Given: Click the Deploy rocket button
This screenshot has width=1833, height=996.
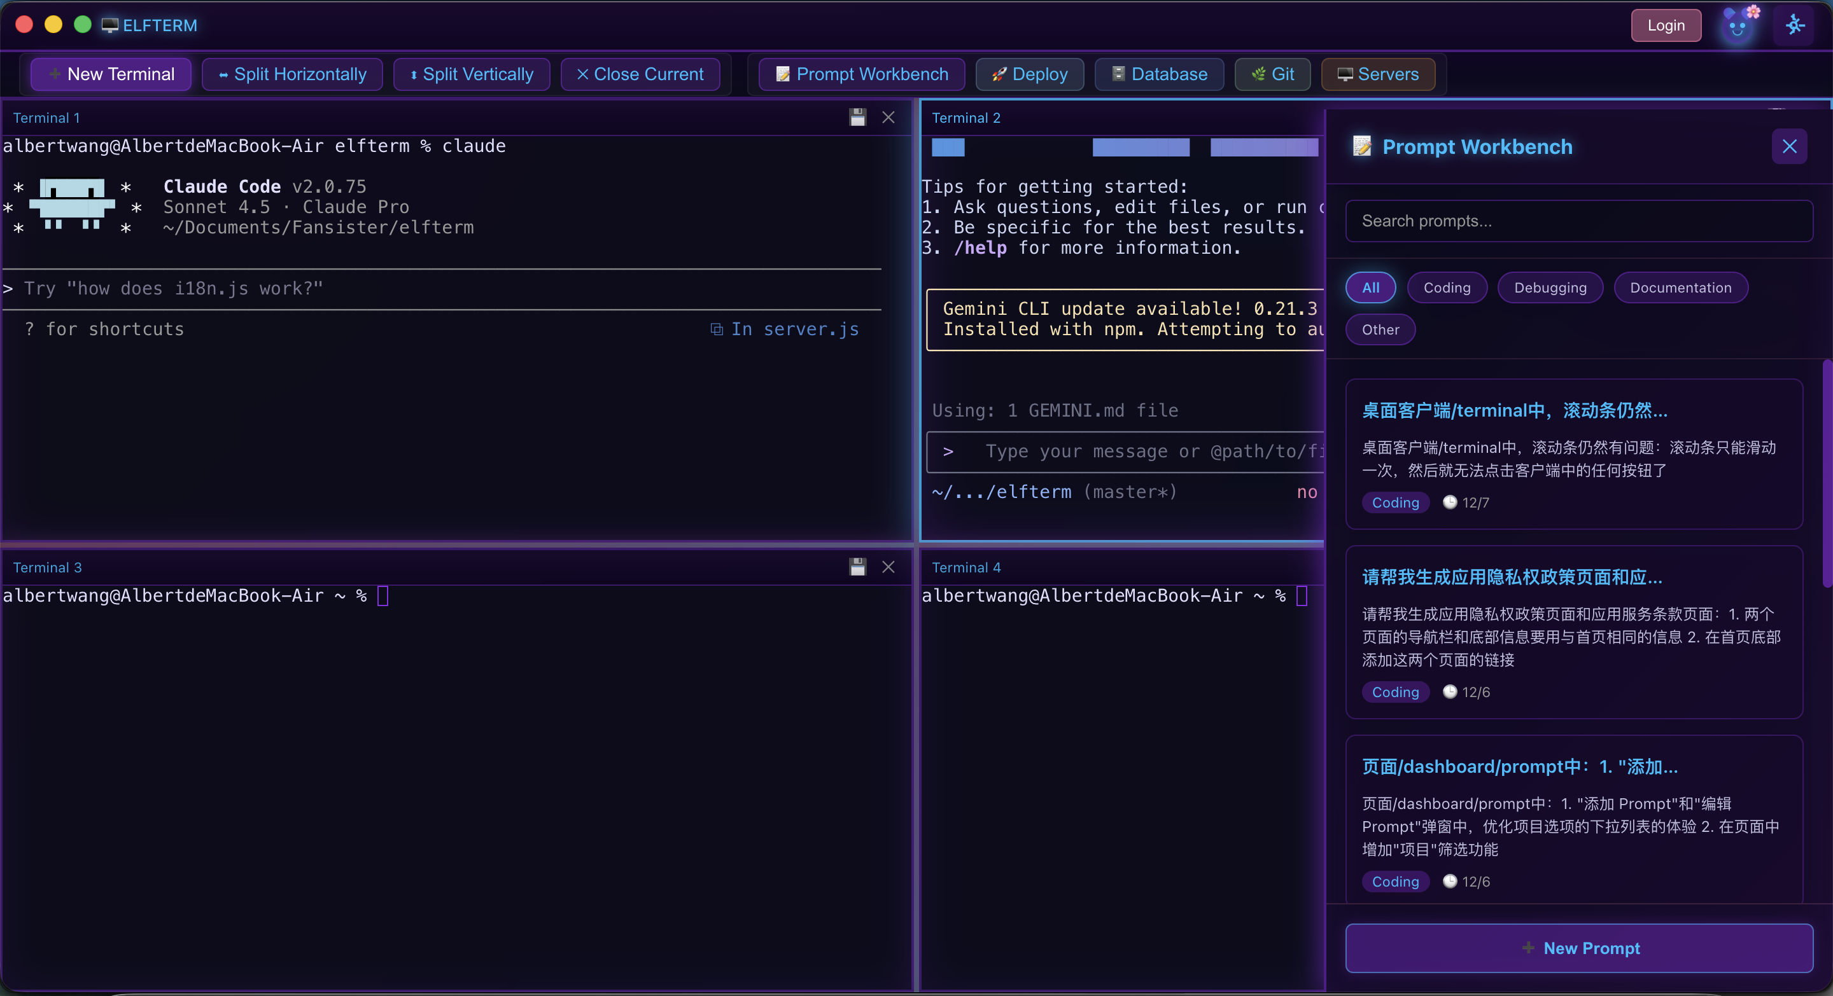Looking at the screenshot, I should [x=1029, y=74].
